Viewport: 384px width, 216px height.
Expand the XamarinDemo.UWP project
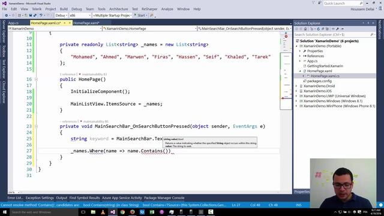(296, 96)
